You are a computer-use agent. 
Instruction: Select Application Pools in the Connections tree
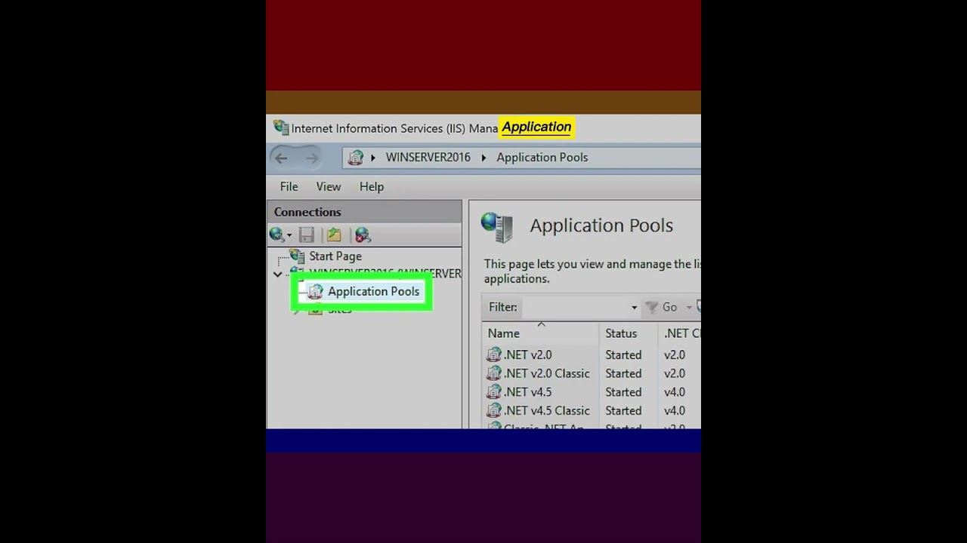(x=373, y=292)
